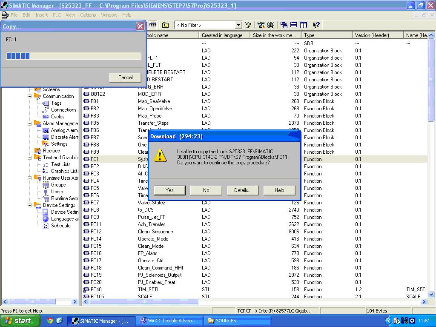This screenshot has height=327, width=436.
Task: Click the block list horizontal scrollbar thumb
Action: [144, 302]
